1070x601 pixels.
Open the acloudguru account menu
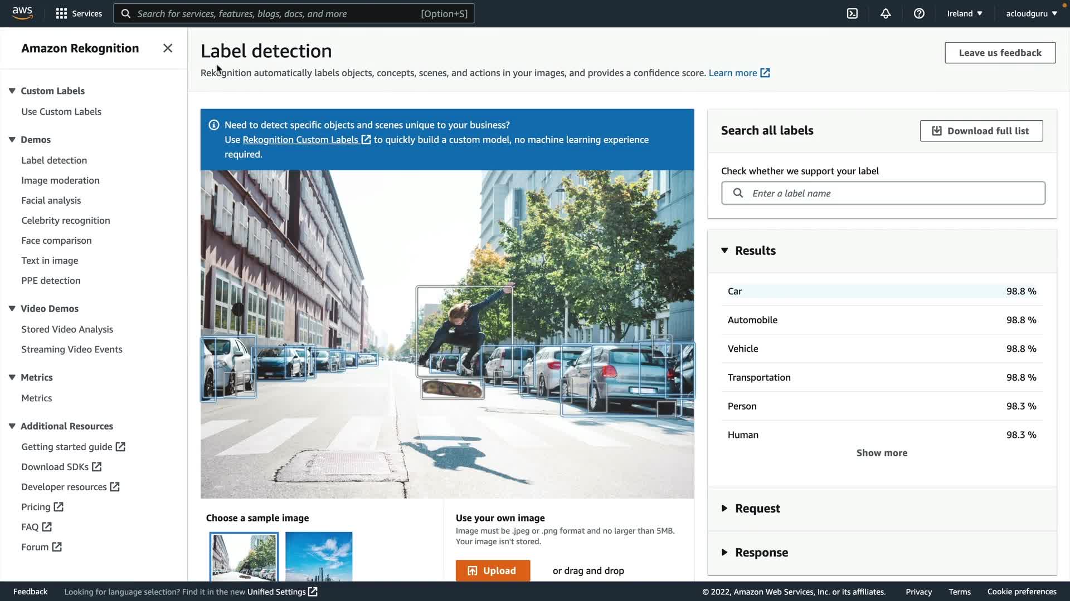tap(1031, 13)
